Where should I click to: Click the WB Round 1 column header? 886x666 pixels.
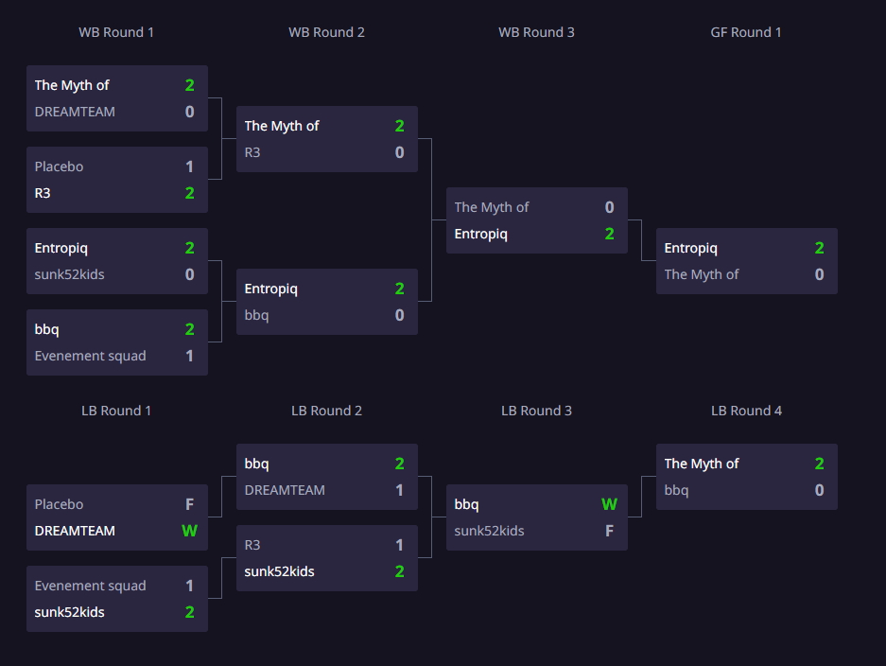click(116, 32)
